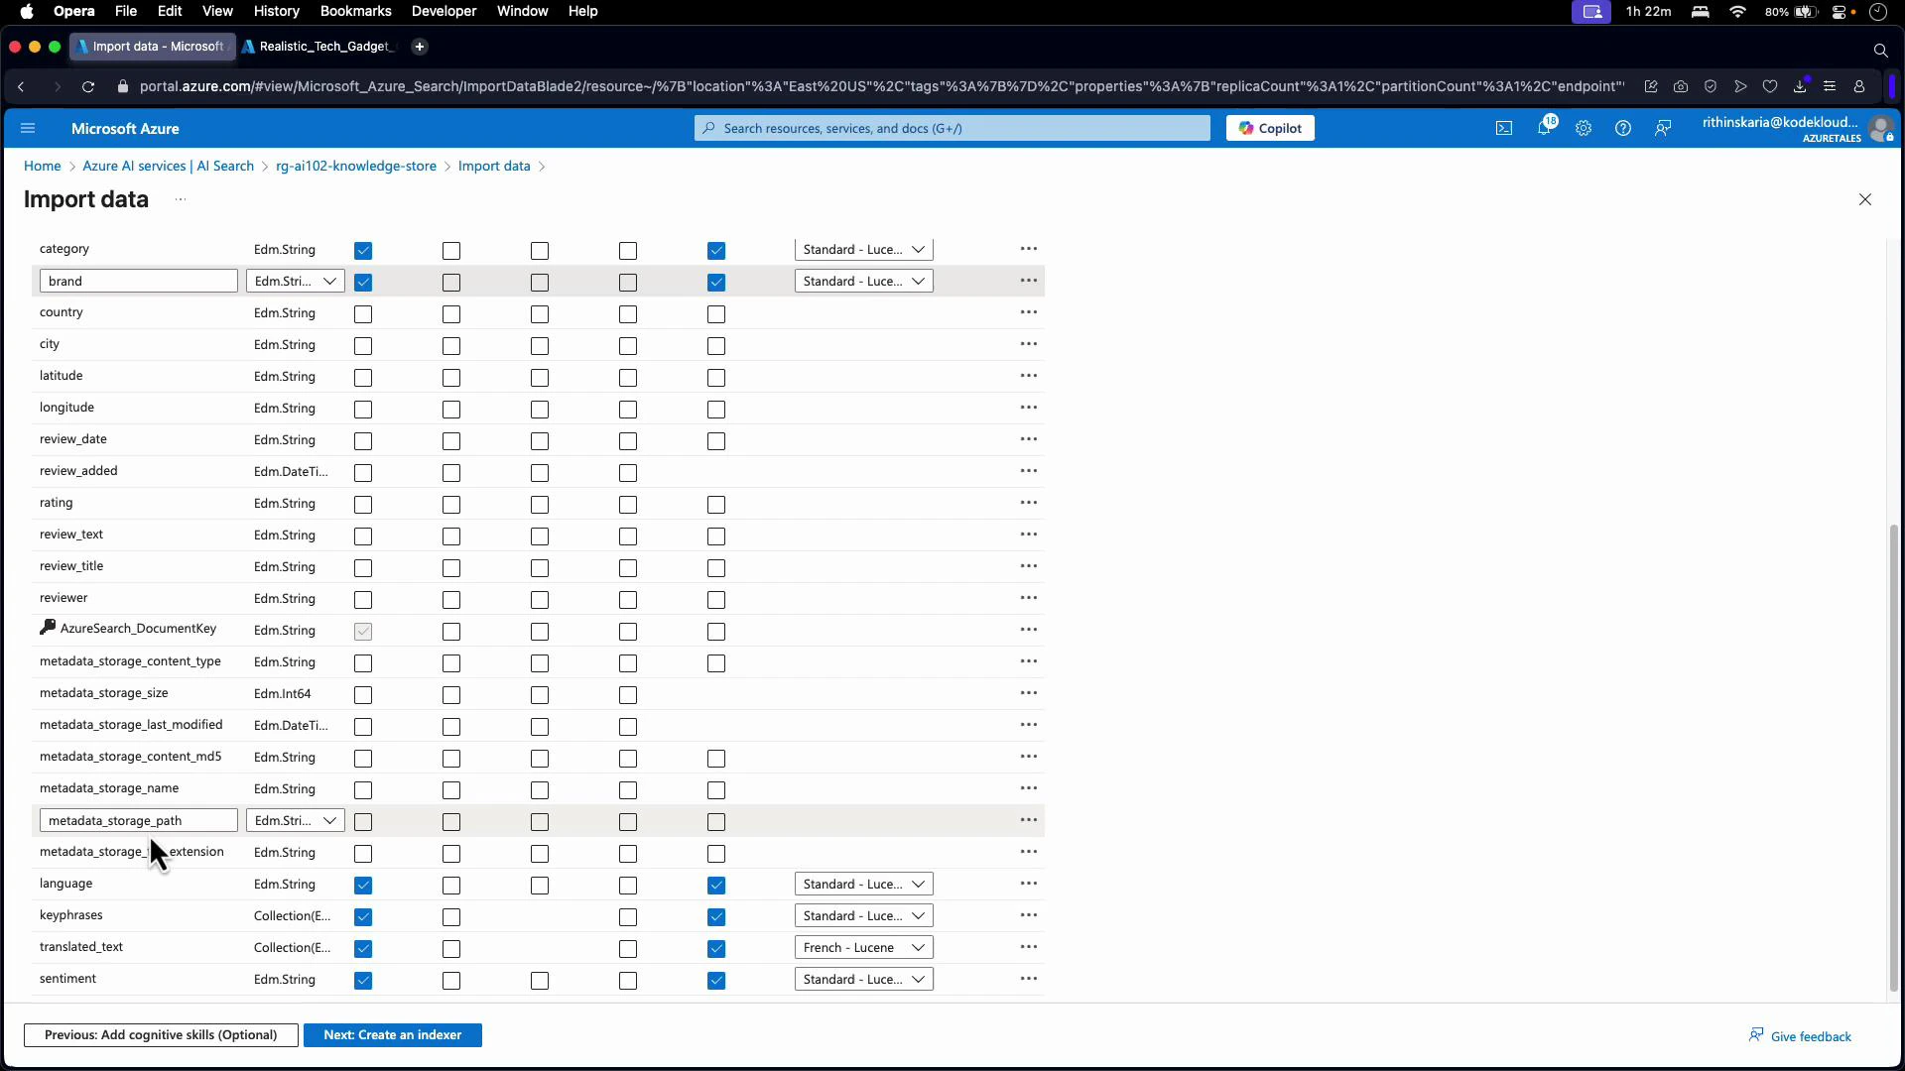
Task: Open the ellipsis menu on keyphrases row
Action: coord(1028,915)
